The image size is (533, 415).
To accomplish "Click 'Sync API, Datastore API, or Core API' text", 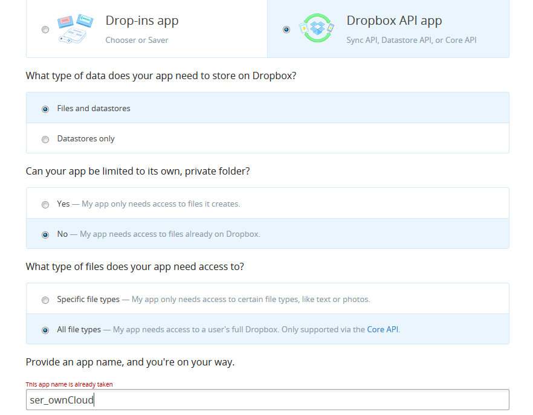I will tap(412, 40).
